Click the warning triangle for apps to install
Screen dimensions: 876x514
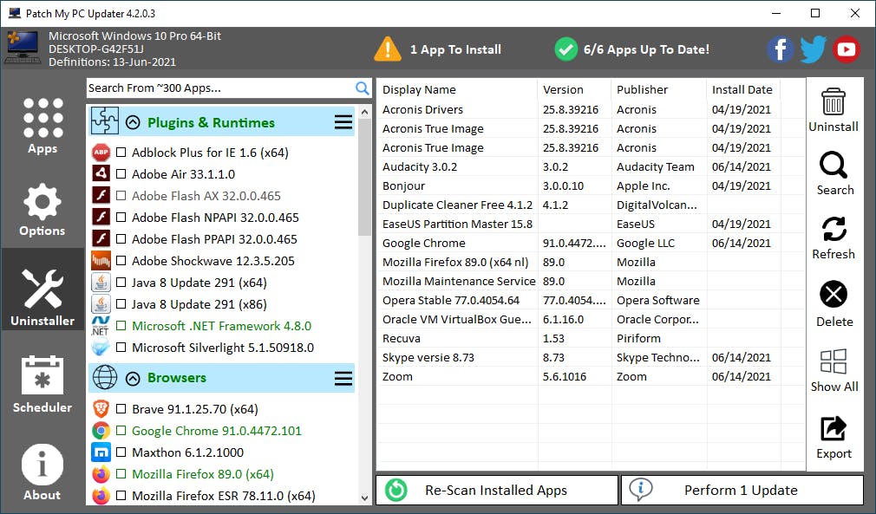(x=388, y=49)
